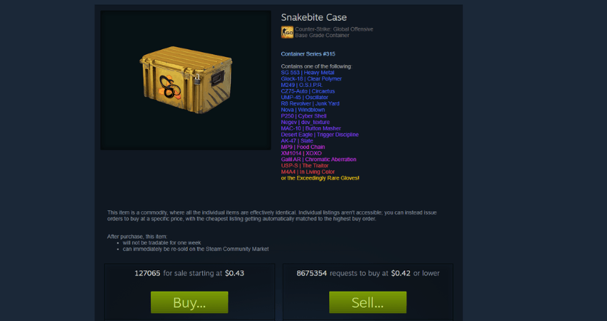Open M4A4 | In Living Color entry
Viewport: 607px width, 321px height.
[308, 172]
